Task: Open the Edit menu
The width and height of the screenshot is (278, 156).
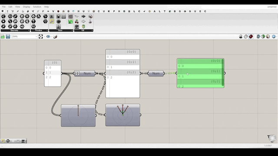Action: pyautogui.click(x=10, y=7)
